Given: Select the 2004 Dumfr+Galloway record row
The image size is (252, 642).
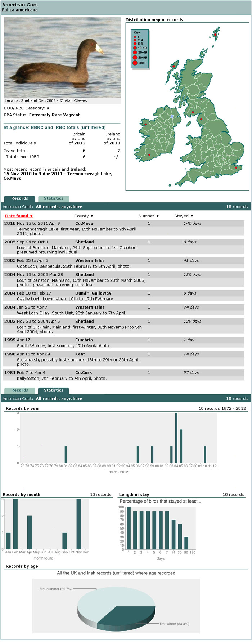Looking at the screenshot, I should (123, 296).
